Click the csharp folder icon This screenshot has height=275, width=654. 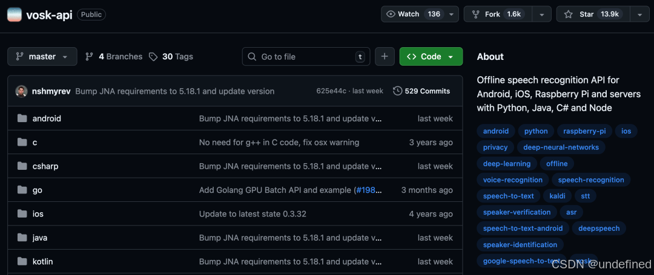(22, 166)
